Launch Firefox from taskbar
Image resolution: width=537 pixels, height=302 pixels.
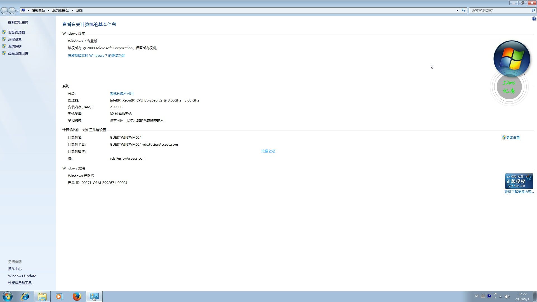click(x=77, y=296)
